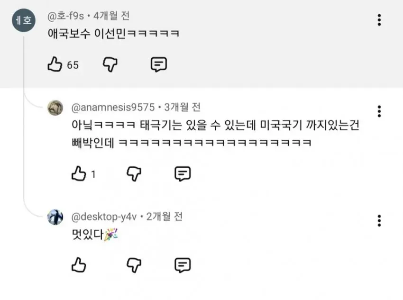Open options menu for @anamnesis9575 reply
403x300 pixels.
379,111
